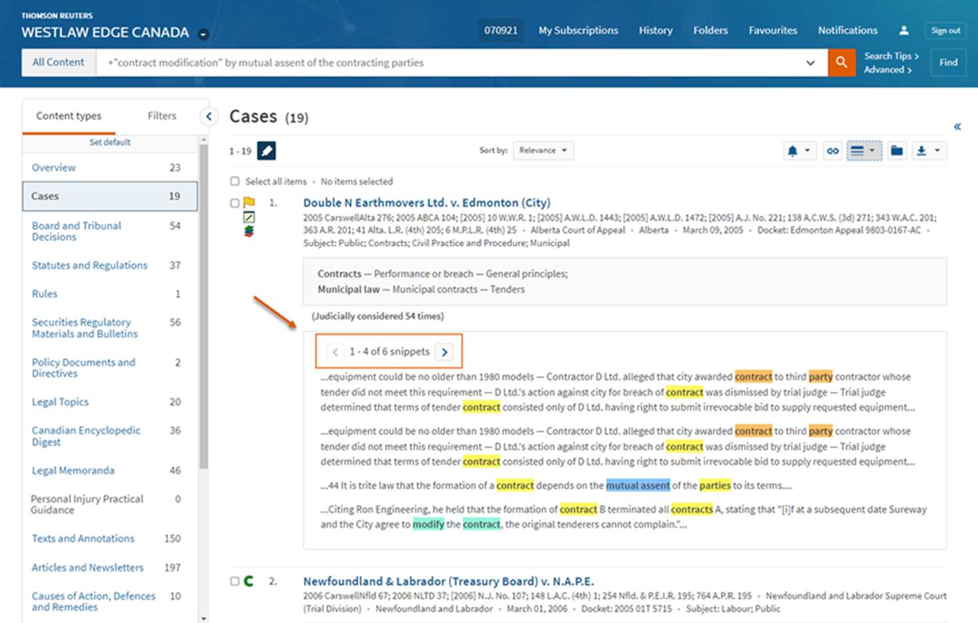The width and height of the screenshot is (978, 623).
Task: Click the notes icon under Double N Earthmovers flag
Action: 248,217
